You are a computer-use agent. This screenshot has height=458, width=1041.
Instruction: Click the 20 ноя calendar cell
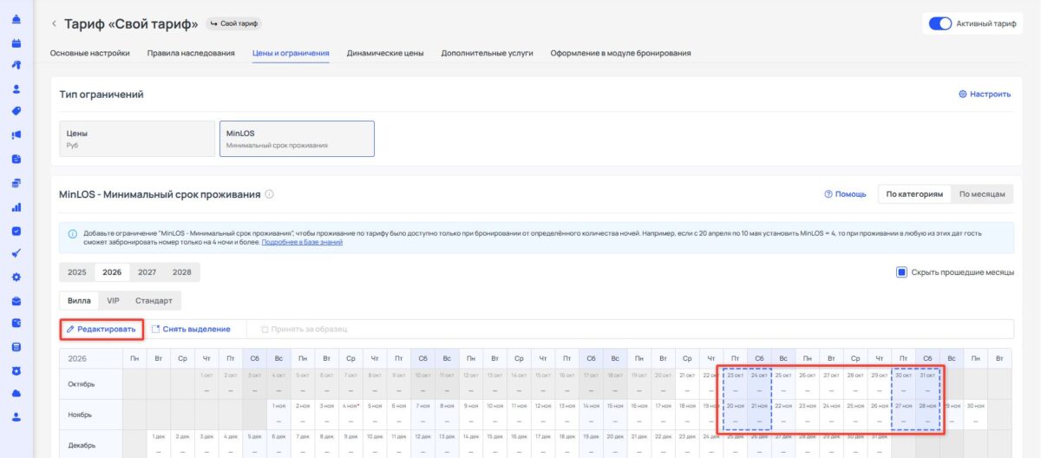(735, 415)
